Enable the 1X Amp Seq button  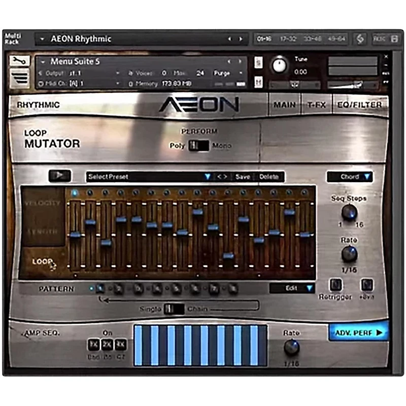(93, 345)
